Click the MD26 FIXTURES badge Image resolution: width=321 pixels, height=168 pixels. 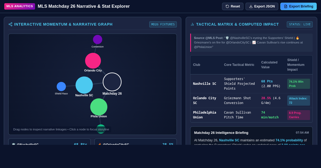163,25
